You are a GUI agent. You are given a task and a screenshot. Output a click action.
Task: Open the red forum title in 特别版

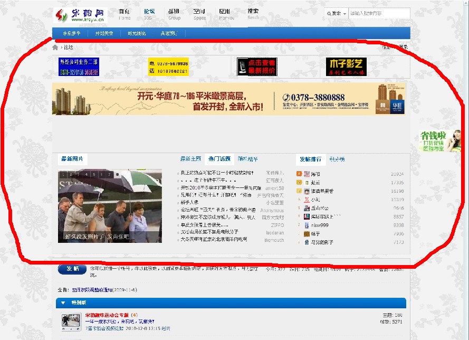(107, 315)
